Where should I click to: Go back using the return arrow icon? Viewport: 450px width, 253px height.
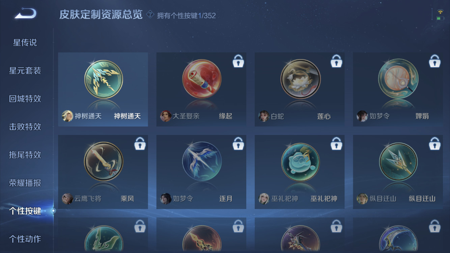coord(25,13)
